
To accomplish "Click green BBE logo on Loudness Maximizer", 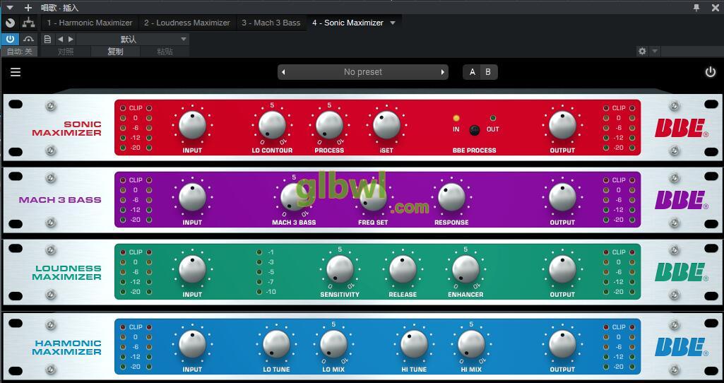I will (x=681, y=272).
